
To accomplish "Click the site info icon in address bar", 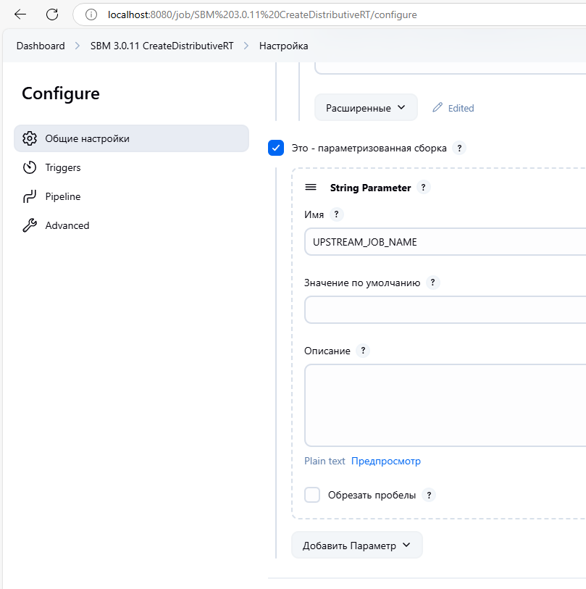I will (91, 14).
